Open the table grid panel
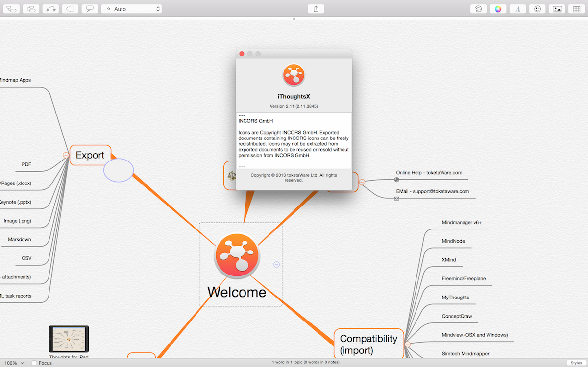The width and height of the screenshot is (588, 367). pyautogui.click(x=577, y=9)
